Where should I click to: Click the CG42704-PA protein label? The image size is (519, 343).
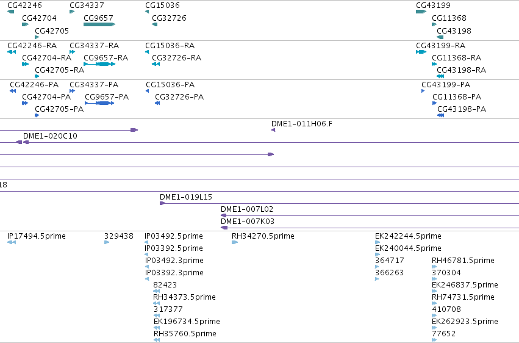pyautogui.click(x=46, y=96)
